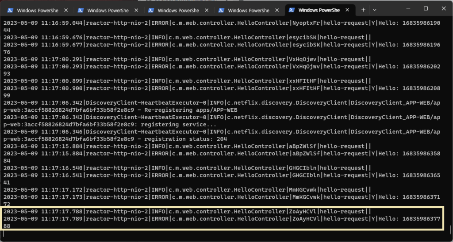The width and height of the screenshot is (453, 242).
Task: Click the text 'registering service...'
Action: click(x=179, y=125)
